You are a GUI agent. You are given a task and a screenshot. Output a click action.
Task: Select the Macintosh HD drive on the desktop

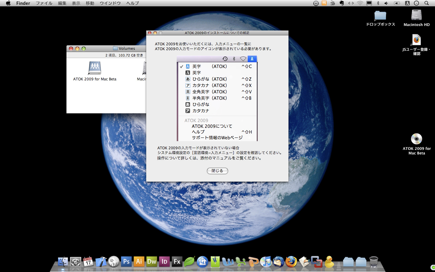[x=417, y=18]
